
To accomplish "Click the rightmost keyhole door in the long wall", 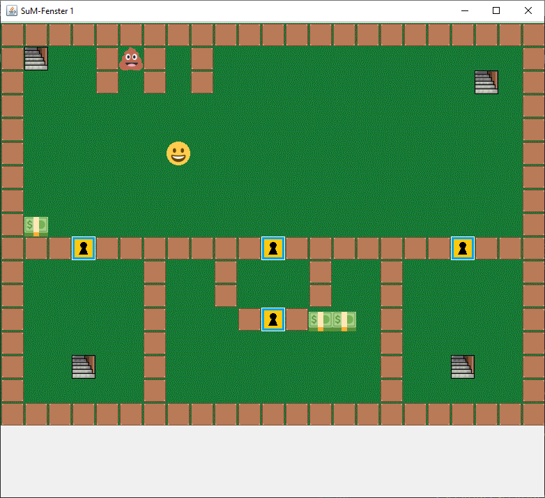I will (463, 248).
